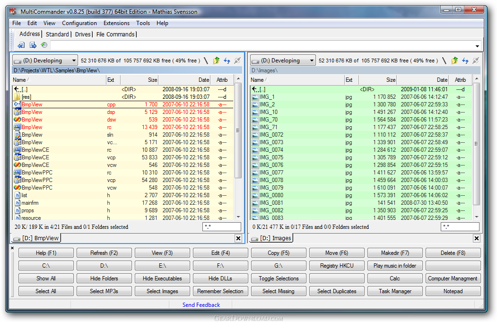Viewport: 497px width, 322px height.
Task: Click the BmpView cpp file icon
Action: click(17, 104)
